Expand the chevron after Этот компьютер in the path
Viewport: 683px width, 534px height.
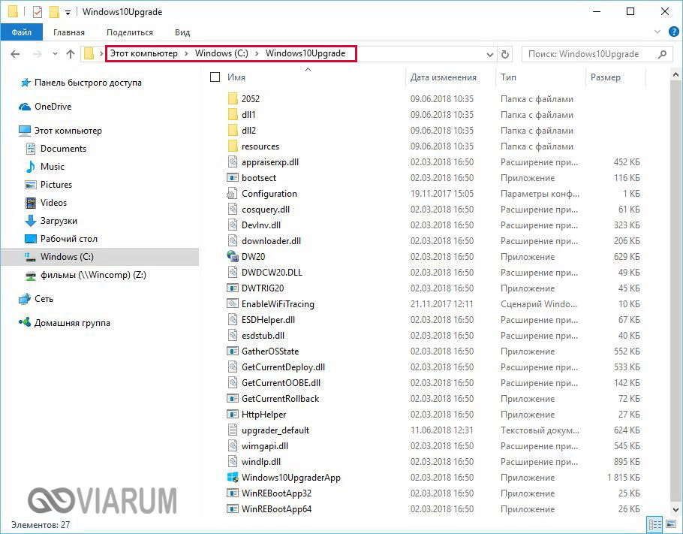coord(186,53)
